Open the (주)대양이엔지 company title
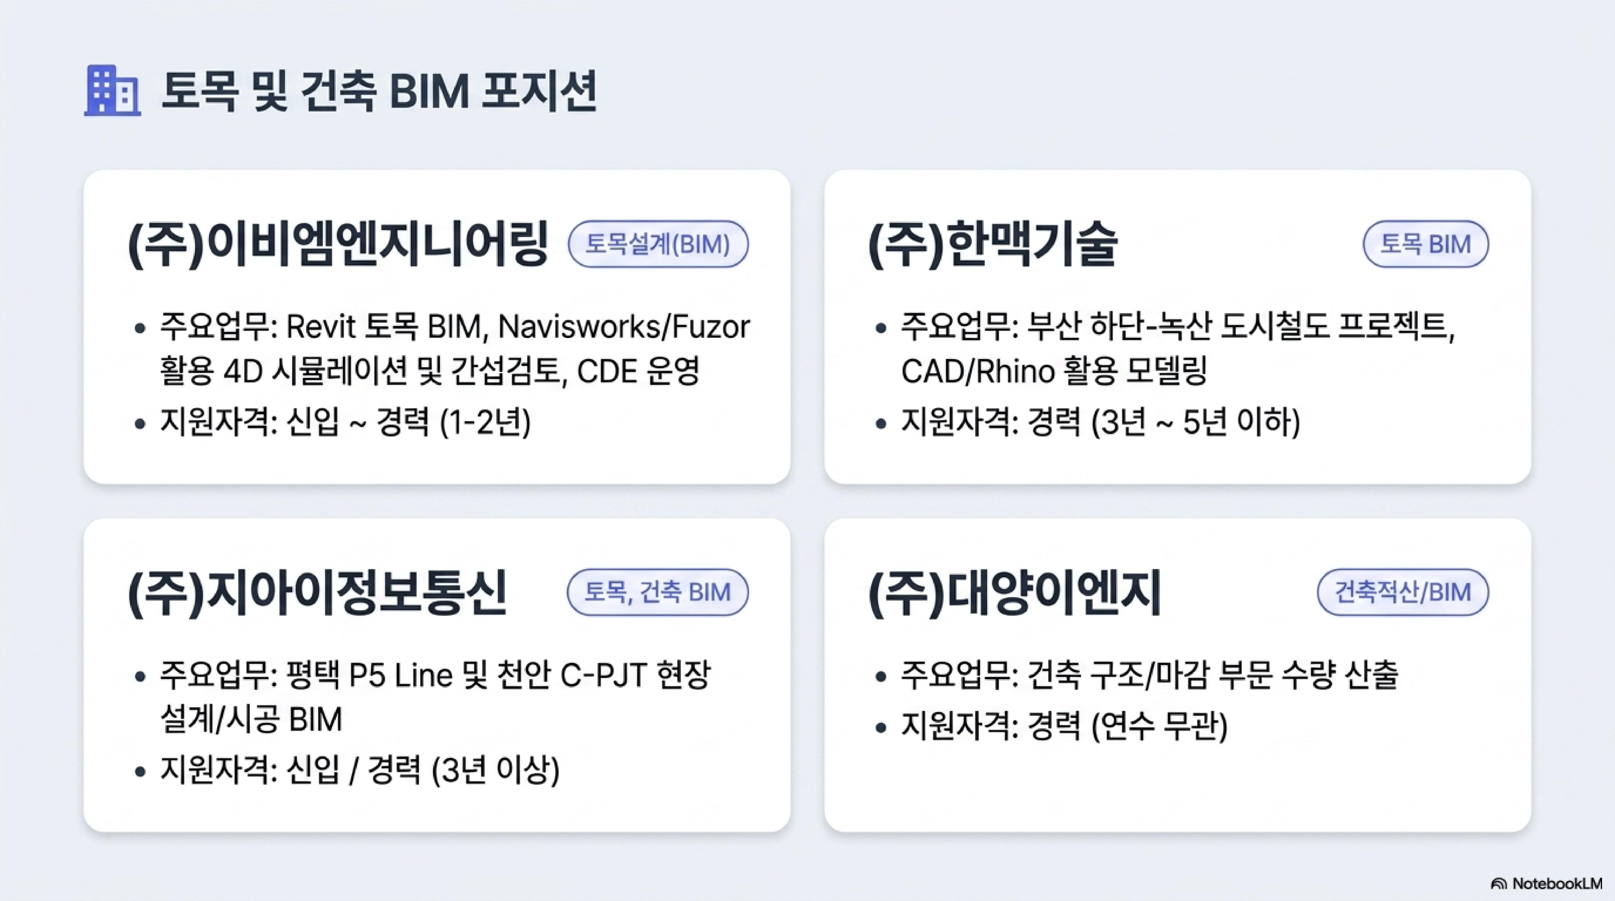The width and height of the screenshot is (1615, 901). [1014, 592]
